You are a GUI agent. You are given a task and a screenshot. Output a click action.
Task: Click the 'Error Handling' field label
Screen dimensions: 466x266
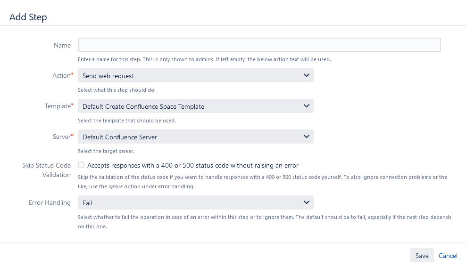50,202
